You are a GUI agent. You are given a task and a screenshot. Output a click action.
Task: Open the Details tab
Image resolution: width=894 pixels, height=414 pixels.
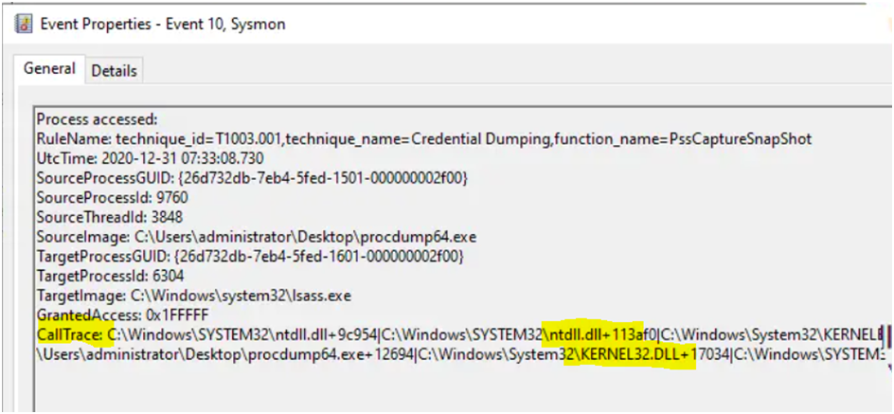[x=114, y=71]
